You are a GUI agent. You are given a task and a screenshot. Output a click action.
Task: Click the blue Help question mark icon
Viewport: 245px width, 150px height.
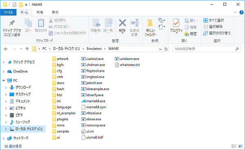click(x=241, y=12)
